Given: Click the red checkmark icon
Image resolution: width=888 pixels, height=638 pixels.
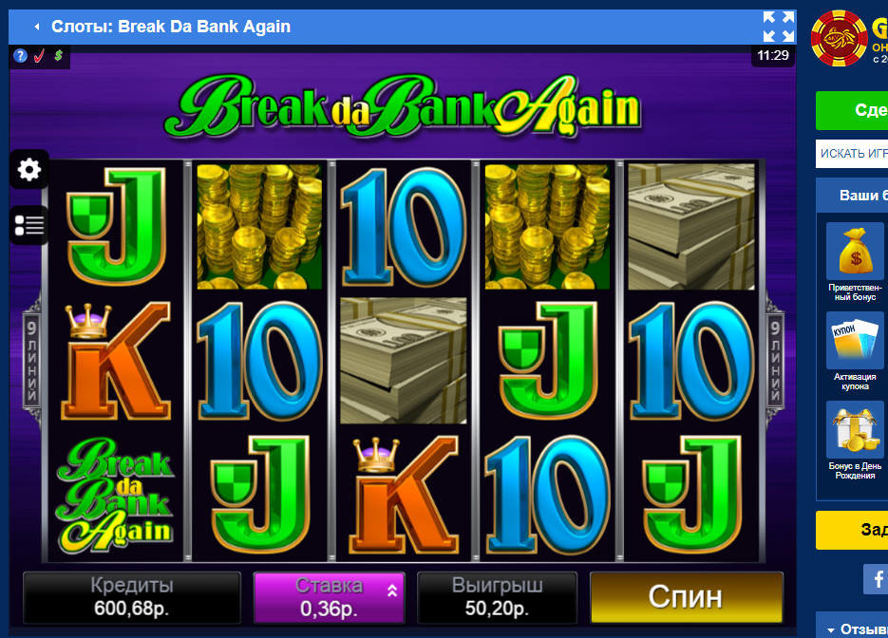Looking at the screenshot, I should coord(39,55).
